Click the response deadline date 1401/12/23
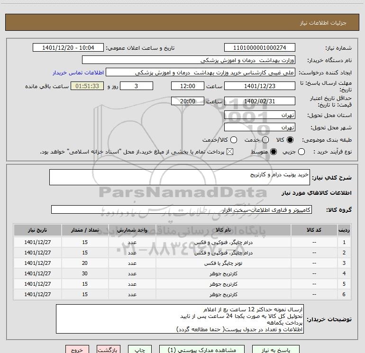This screenshot has height=353, width=365. pos(260,86)
